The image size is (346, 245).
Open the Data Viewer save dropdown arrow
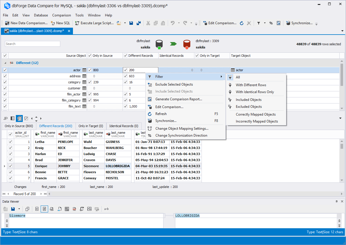pos(19,209)
